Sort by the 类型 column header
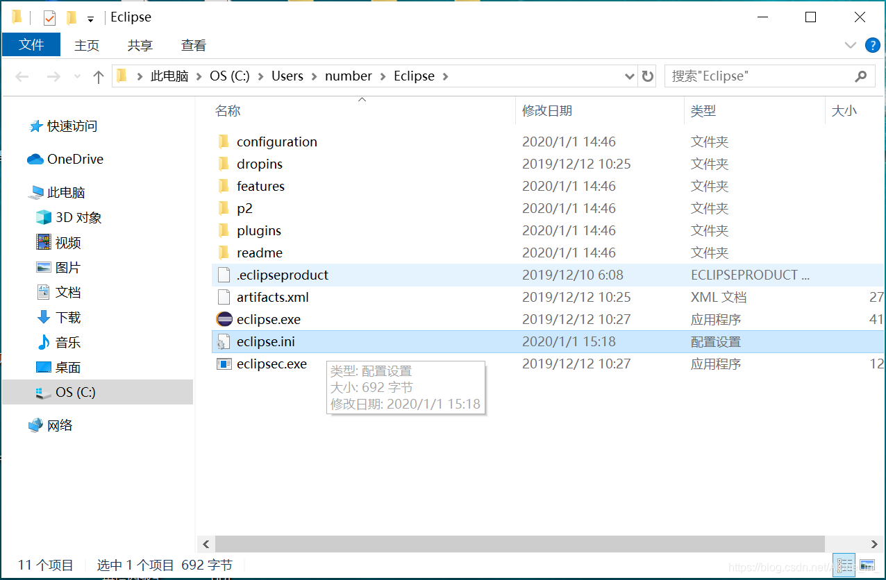The image size is (886, 580). (x=703, y=111)
